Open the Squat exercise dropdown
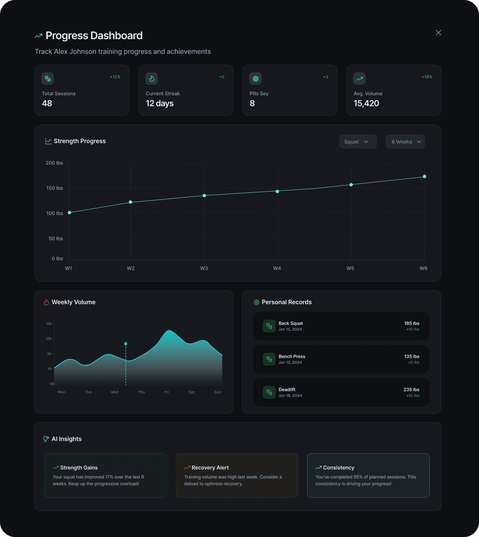This screenshot has height=537, width=479. [x=358, y=142]
